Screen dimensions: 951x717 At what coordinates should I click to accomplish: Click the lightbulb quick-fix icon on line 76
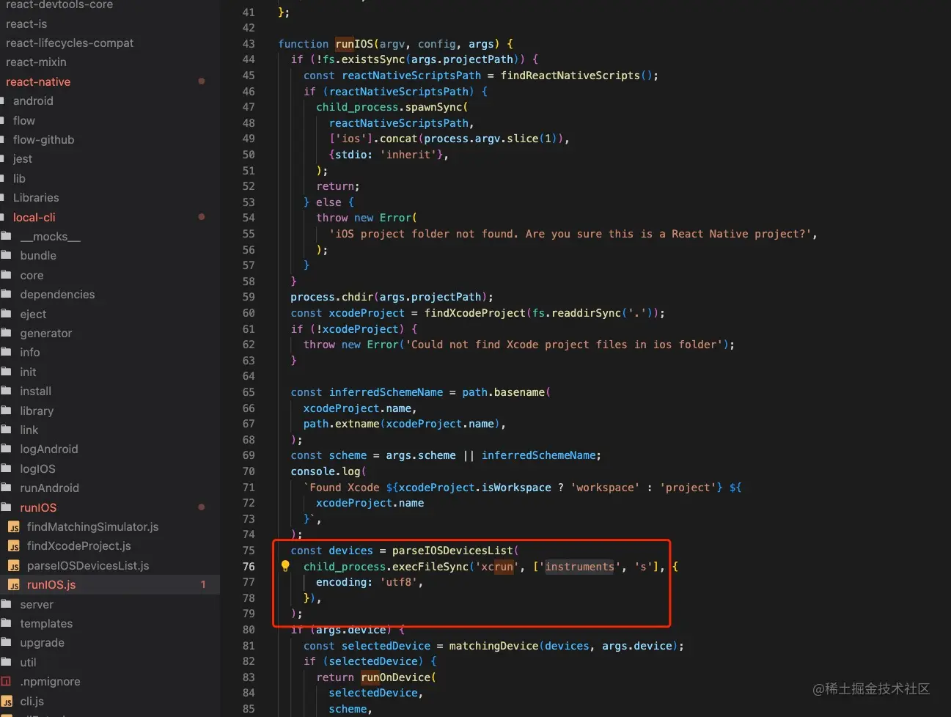(285, 566)
